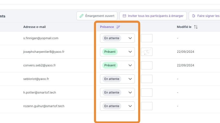220x123 pixels.
Task: Open presence dropdown for josephcharpentier8@yaoo.fr
Action: click(x=130, y=52)
